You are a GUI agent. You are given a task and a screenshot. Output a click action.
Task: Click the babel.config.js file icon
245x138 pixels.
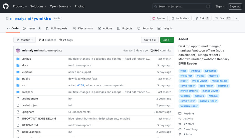pyautogui.click(x=18, y=132)
